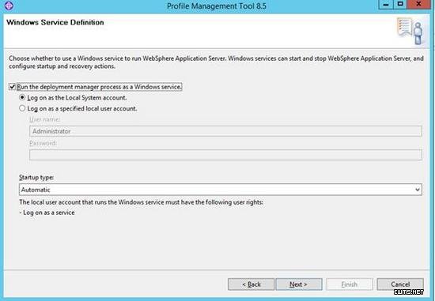Maximize the Profile Management Tool window
The height and width of the screenshot is (301, 435).
point(400,5)
